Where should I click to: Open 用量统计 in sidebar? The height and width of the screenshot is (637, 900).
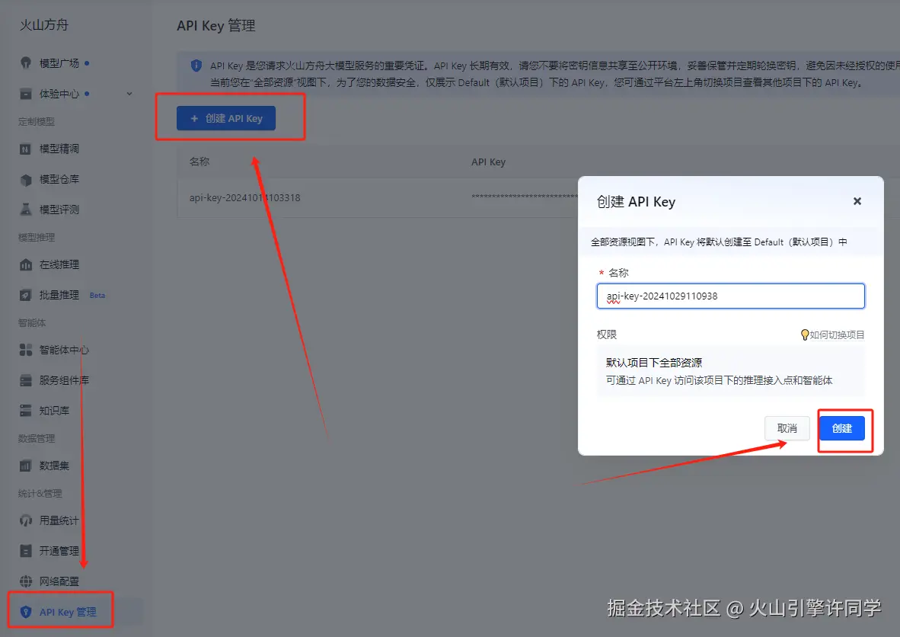point(59,521)
